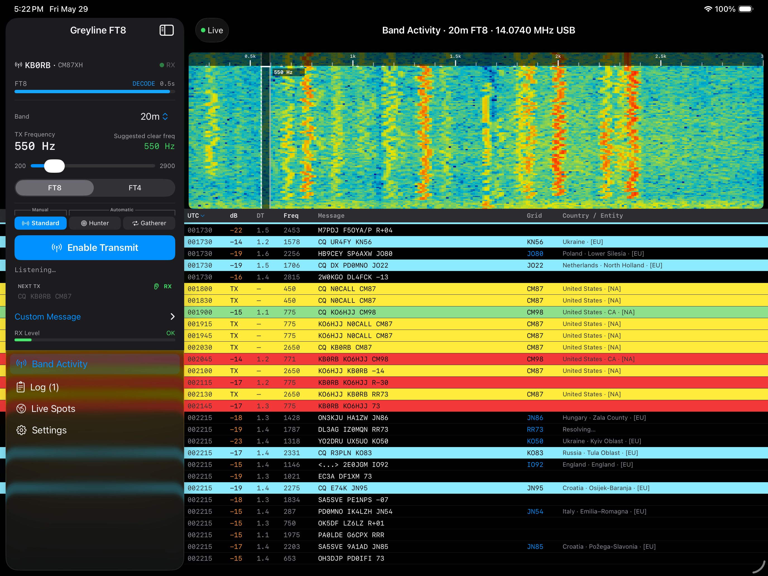The width and height of the screenshot is (768, 576).
Task: Click the TX frequency slider thumb
Action: pos(54,166)
